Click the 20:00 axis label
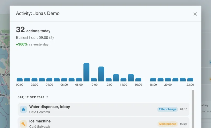Screen dimensions: 211x128 click(x=168, y=85)
